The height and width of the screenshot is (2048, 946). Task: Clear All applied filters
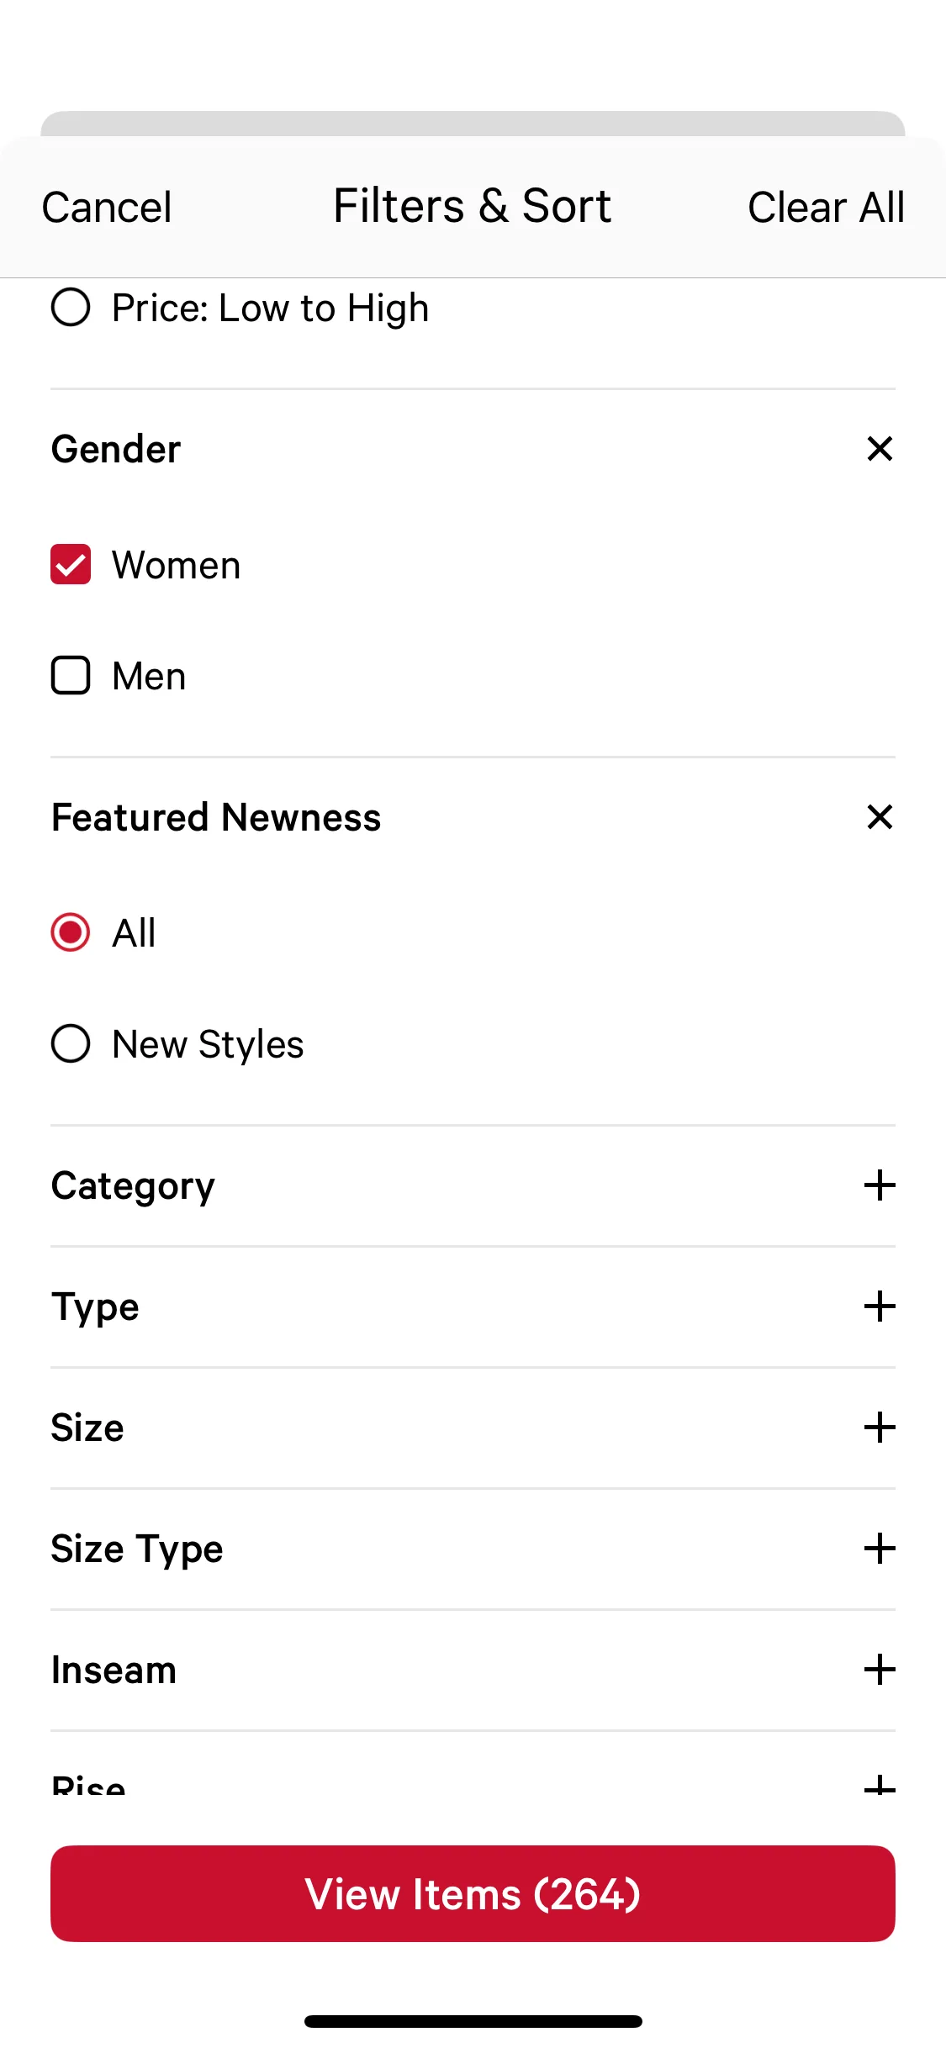click(x=826, y=208)
